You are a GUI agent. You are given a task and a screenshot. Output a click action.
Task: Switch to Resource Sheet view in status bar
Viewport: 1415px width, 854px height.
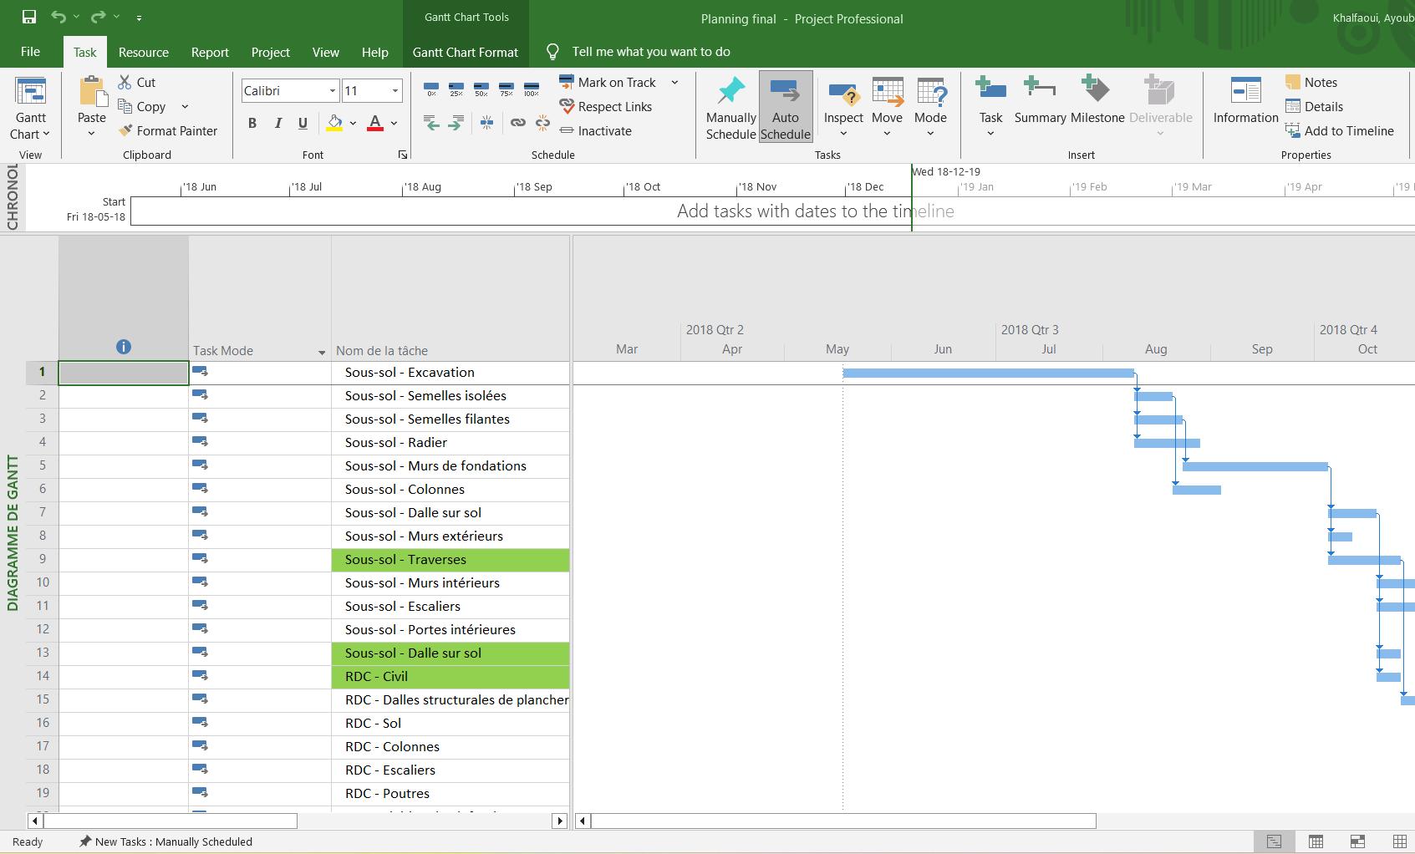coord(1399,841)
